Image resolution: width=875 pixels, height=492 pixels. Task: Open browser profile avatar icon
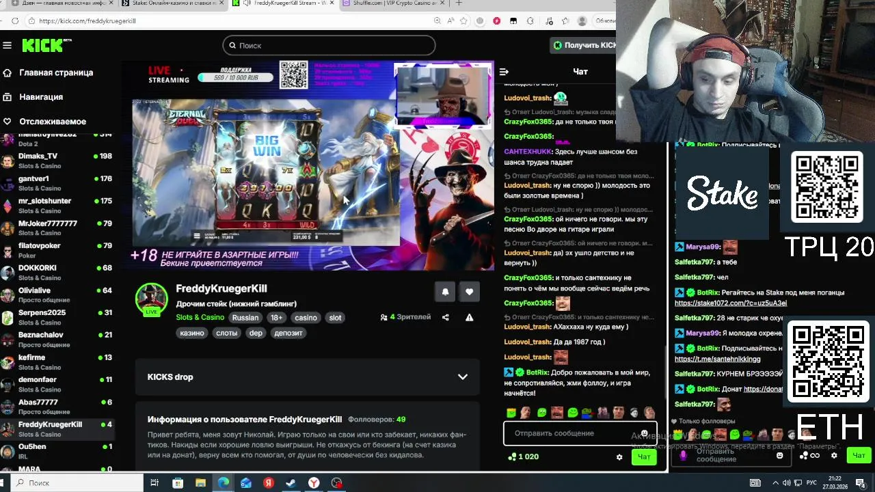pos(582,21)
